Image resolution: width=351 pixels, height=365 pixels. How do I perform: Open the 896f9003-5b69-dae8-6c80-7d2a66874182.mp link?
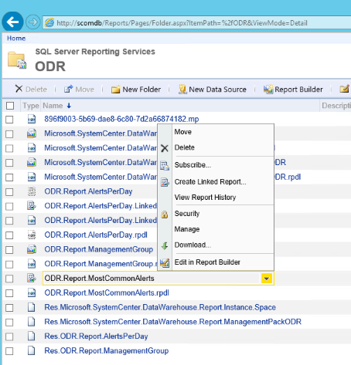point(121,119)
